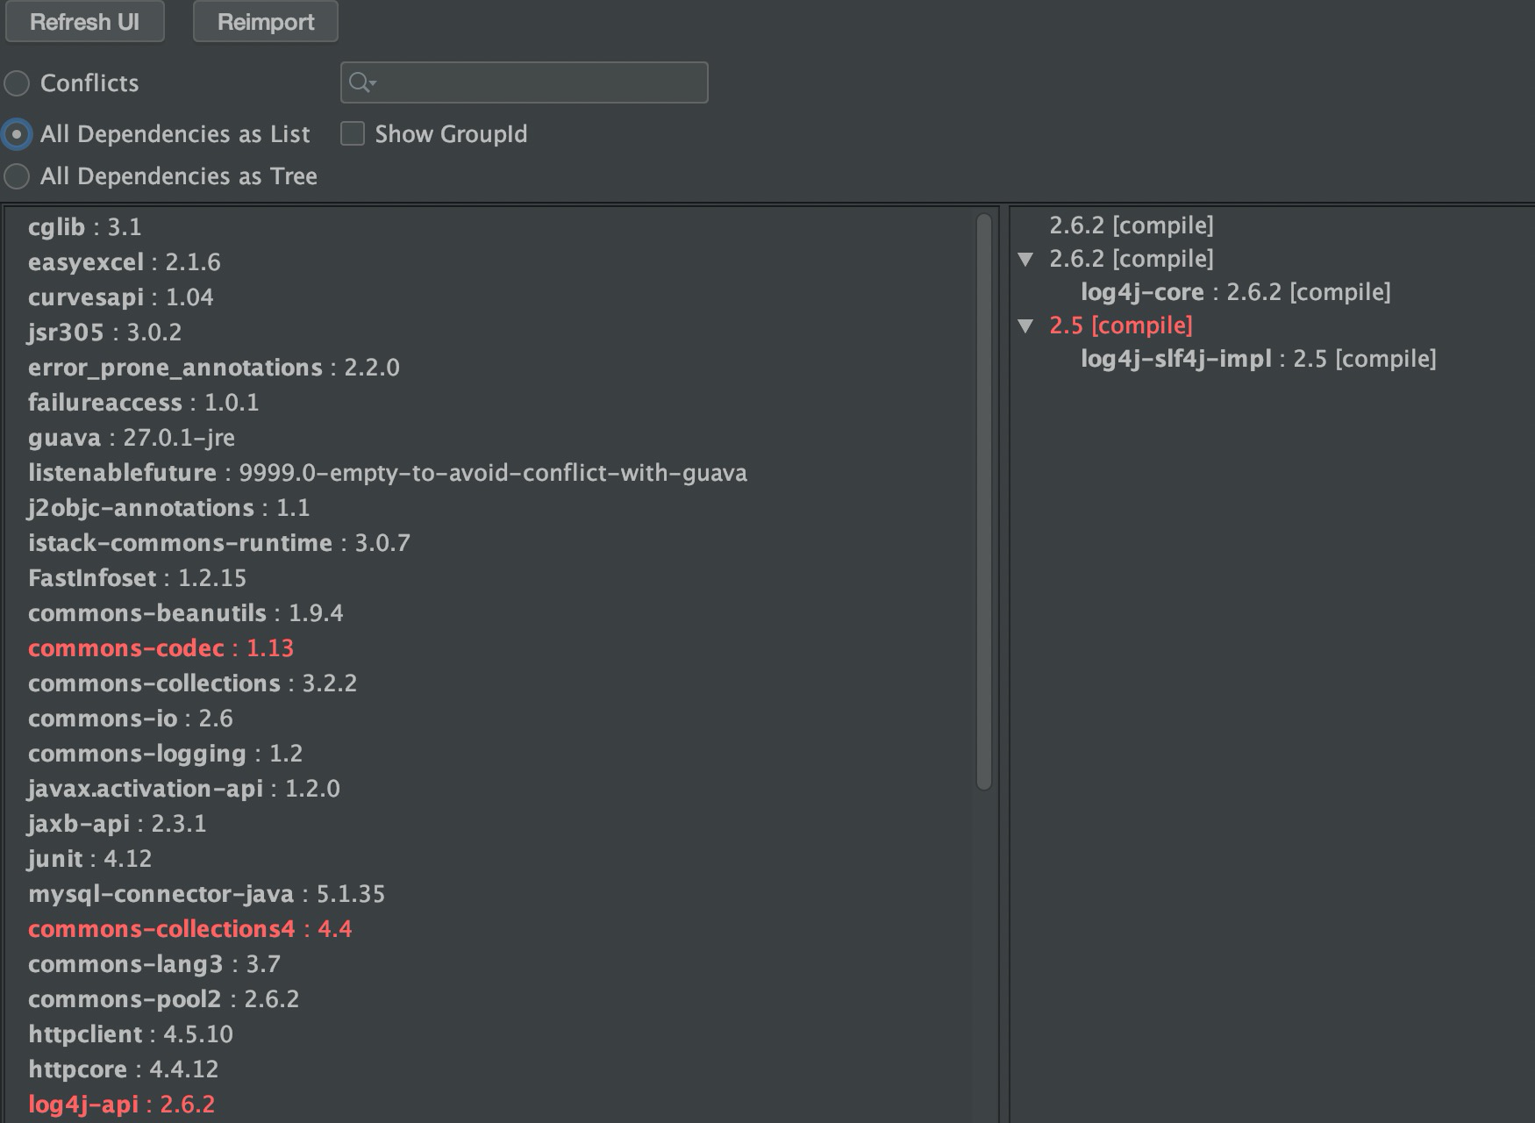Open the search magnifier history icon
The width and height of the screenshot is (1535, 1123).
[x=362, y=82]
